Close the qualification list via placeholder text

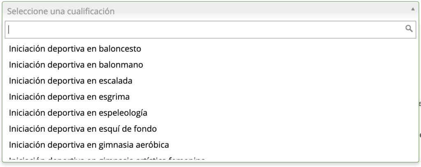tap(61, 11)
